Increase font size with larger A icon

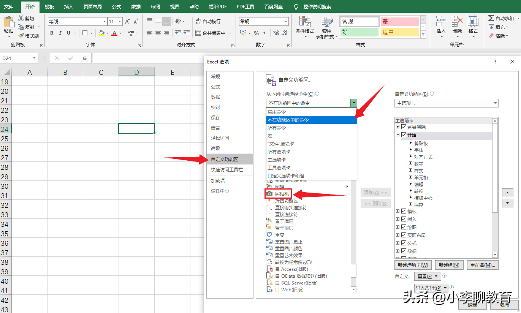[x=128, y=21]
